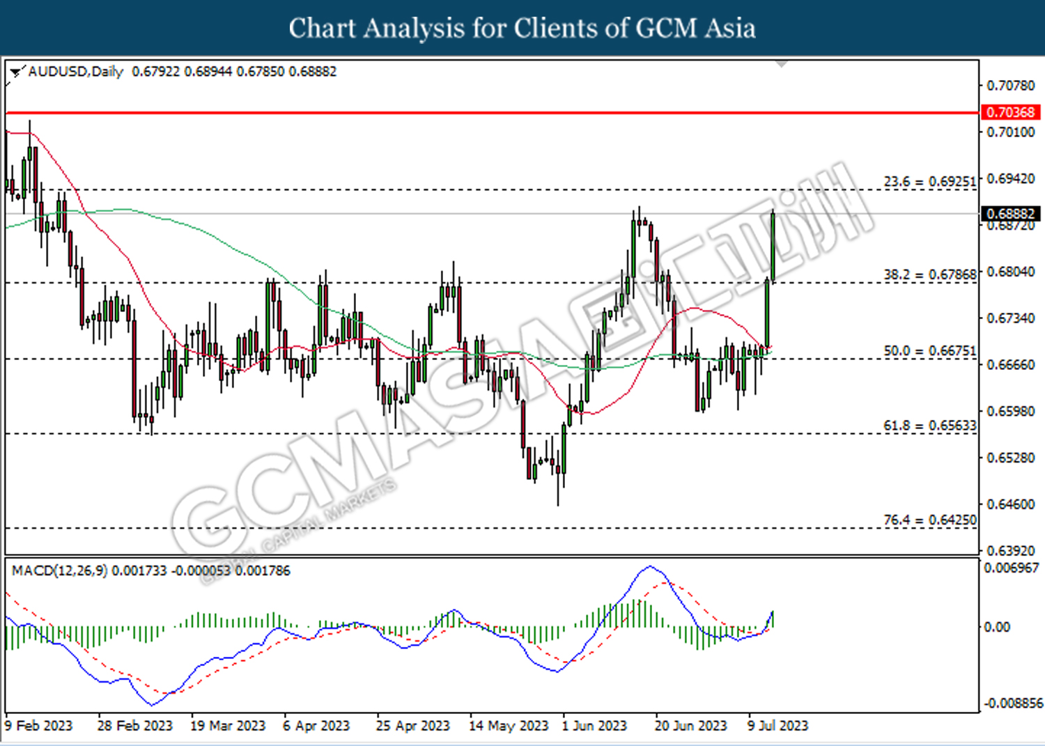This screenshot has height=746, width=1045.
Task: Select the 61.8 = 0.65633 Fibonacci label
Action: pos(930,426)
